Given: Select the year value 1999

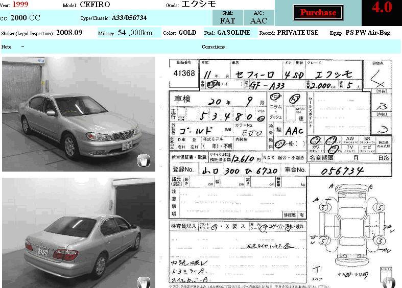Looking at the screenshot, I should [x=20, y=5].
